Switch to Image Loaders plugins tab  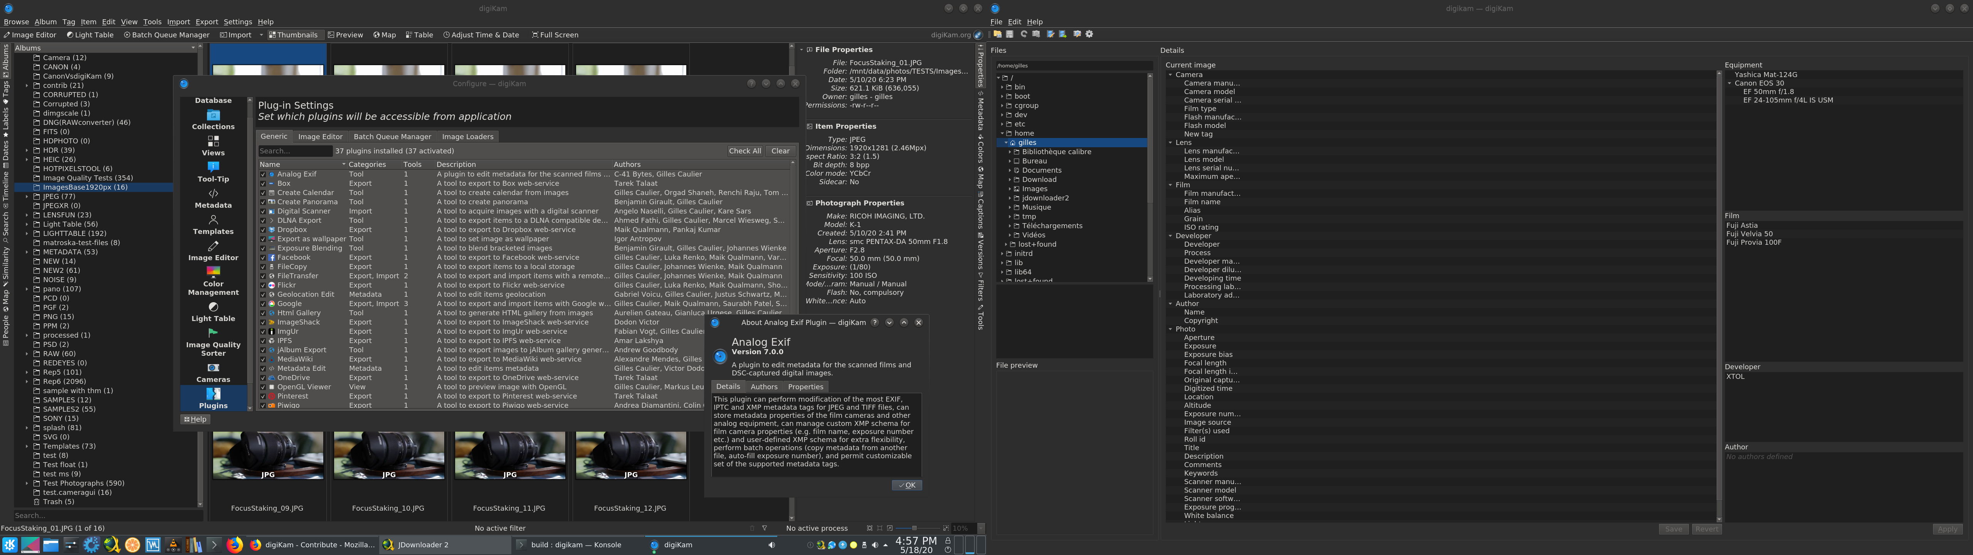(x=467, y=136)
